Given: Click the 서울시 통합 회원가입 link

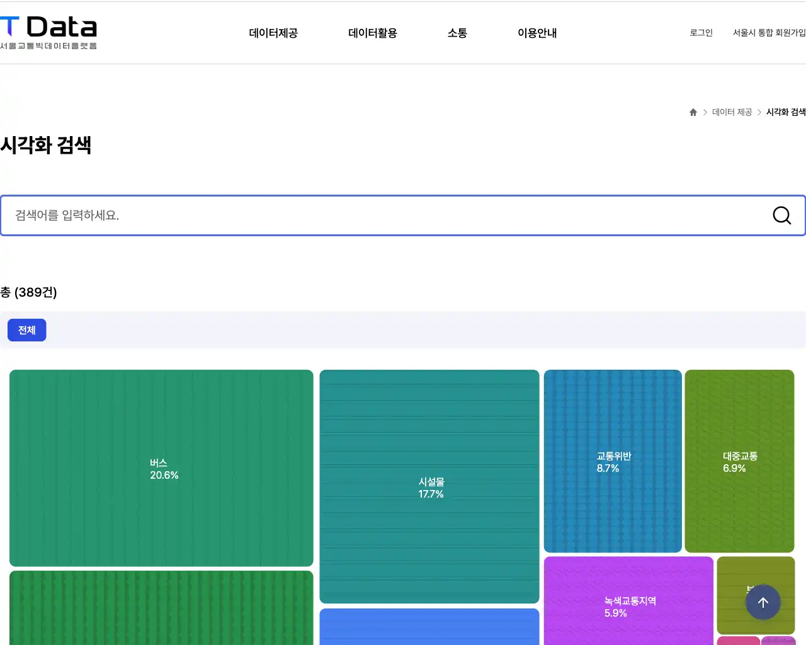Looking at the screenshot, I should (x=769, y=33).
